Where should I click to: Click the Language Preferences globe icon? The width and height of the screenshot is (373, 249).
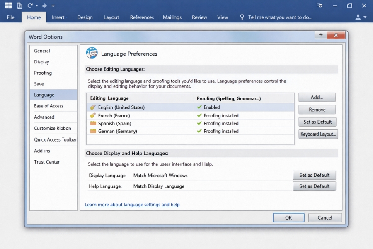point(92,53)
